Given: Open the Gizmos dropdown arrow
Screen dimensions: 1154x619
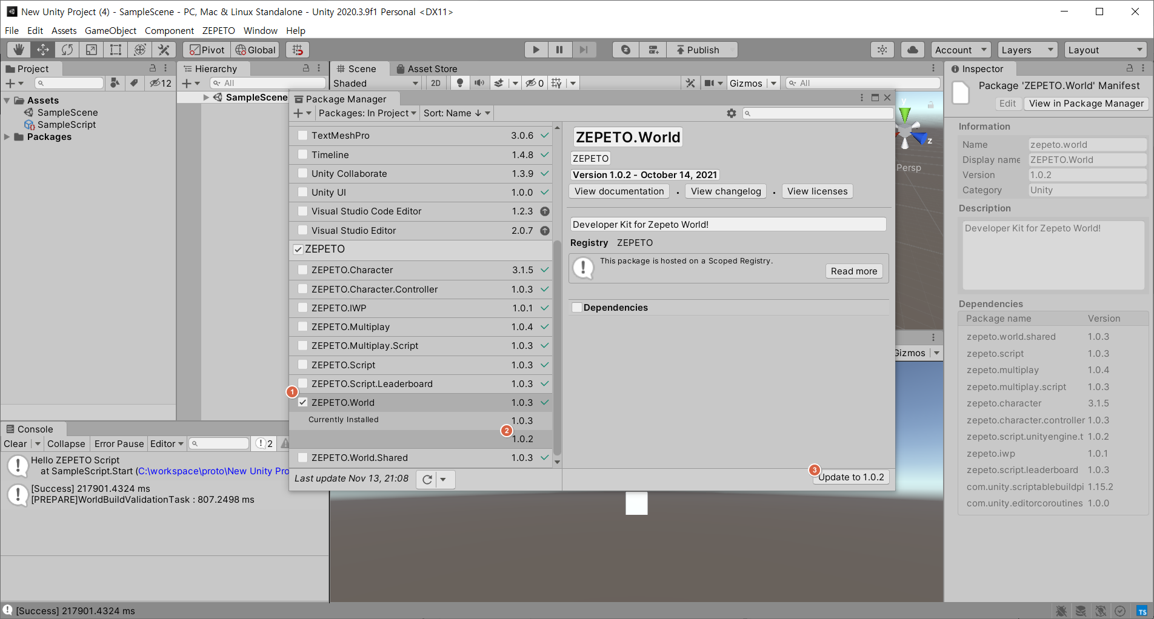Looking at the screenshot, I should tap(773, 83).
